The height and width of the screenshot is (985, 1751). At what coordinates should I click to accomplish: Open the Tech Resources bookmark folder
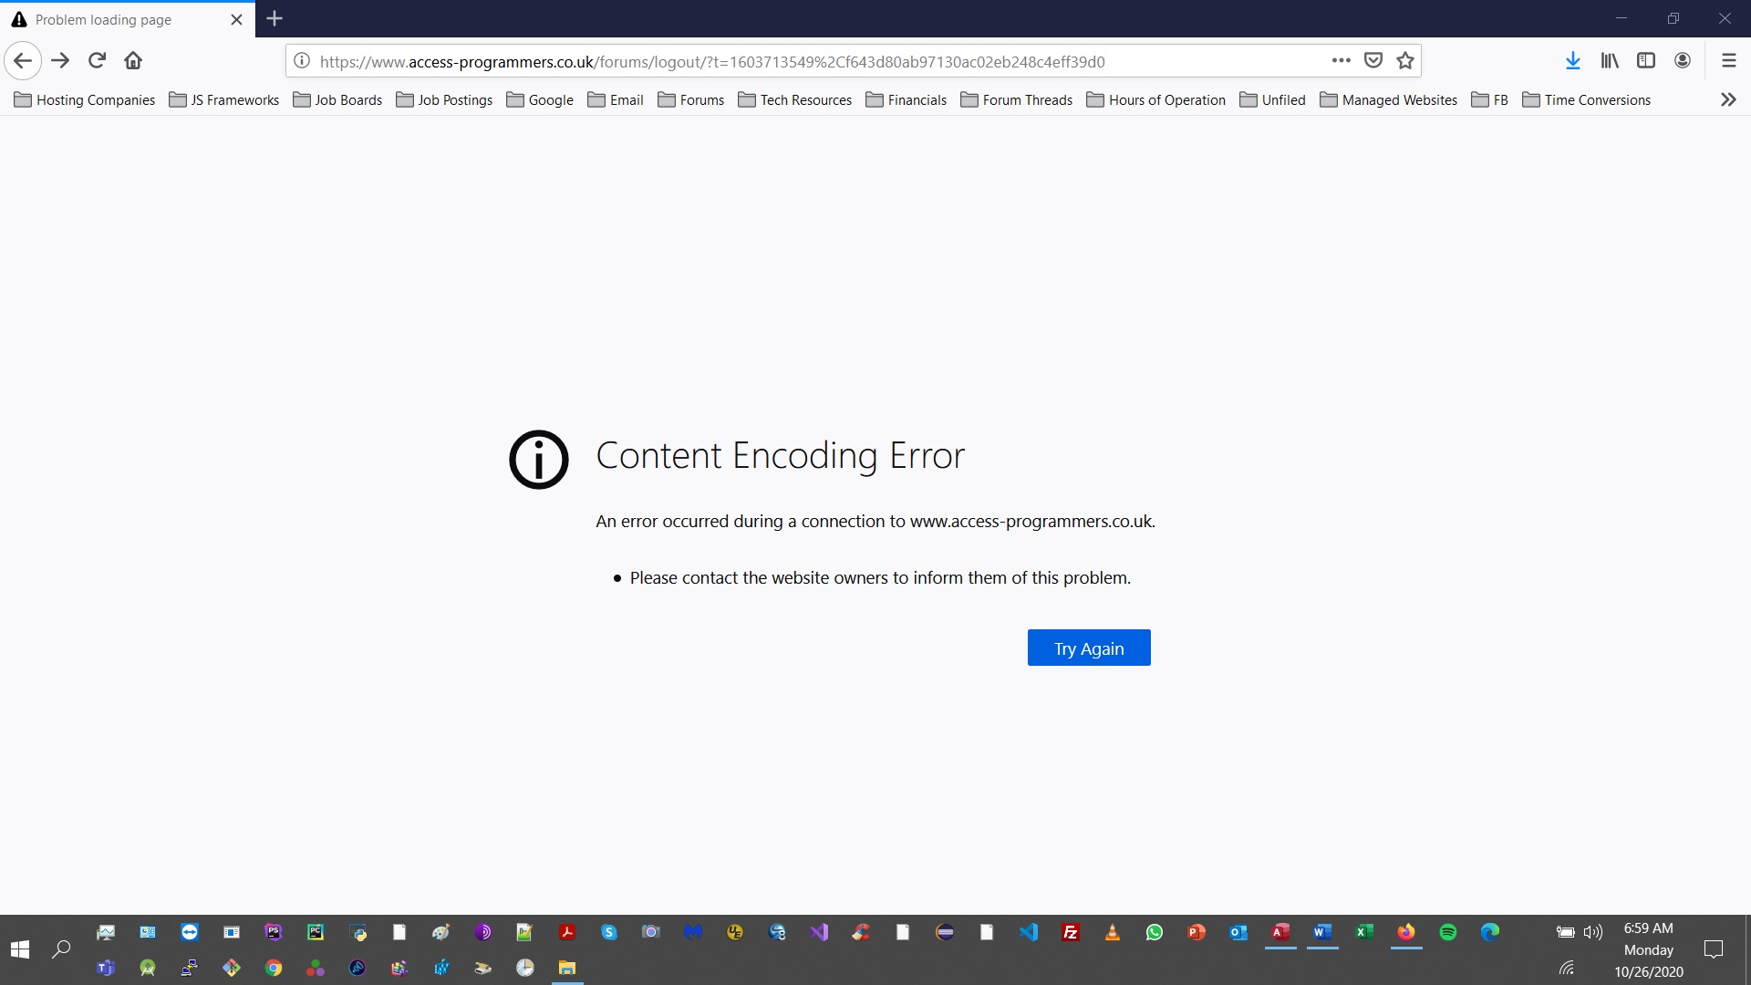tap(795, 100)
